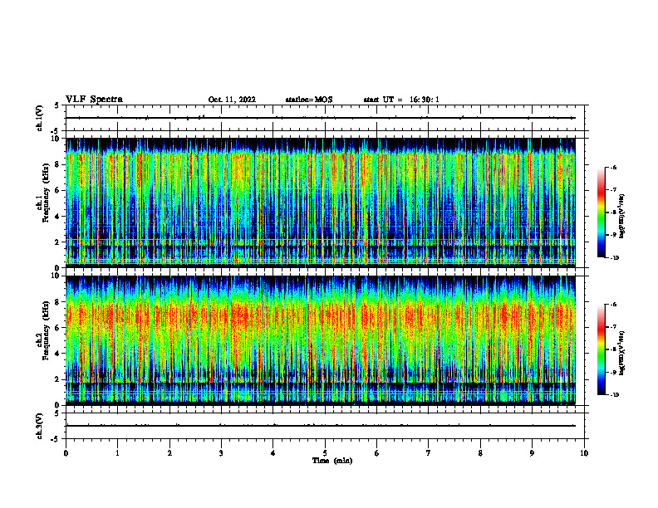The width and height of the screenshot is (658, 508).
Task: Click the ch.1 voltage waveform trace
Action: [321, 118]
